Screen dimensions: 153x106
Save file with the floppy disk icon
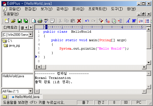point(20,21)
